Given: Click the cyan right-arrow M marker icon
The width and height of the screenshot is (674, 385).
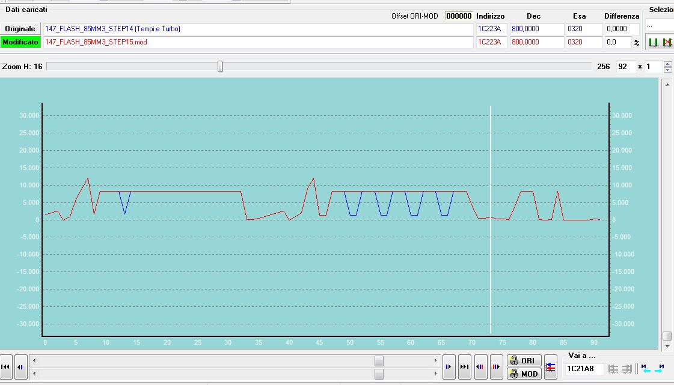Looking at the screenshot, I should pos(660,368).
